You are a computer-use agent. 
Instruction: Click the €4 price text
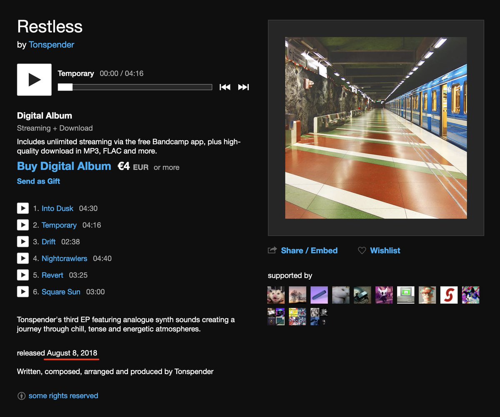pos(124,167)
